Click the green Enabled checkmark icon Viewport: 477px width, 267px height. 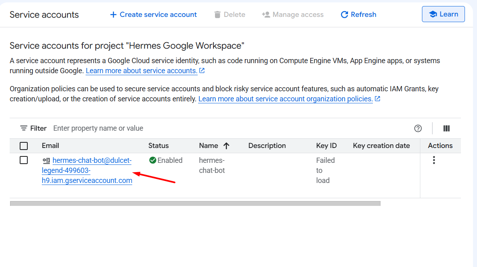[x=153, y=160]
